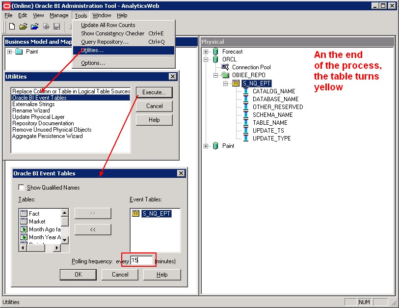Choose Utilities... in the Tools menu
399x308 pixels.
[124, 50]
